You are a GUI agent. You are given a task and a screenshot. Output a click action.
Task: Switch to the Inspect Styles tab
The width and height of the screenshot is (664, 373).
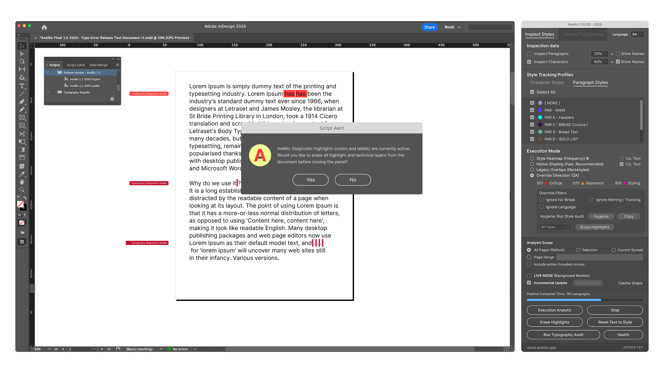click(539, 34)
